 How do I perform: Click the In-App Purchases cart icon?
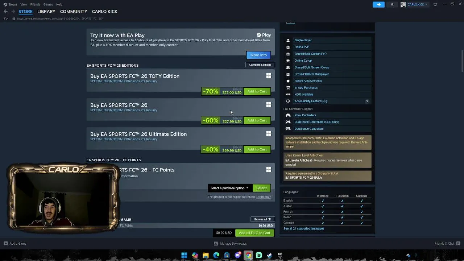pos(288,88)
